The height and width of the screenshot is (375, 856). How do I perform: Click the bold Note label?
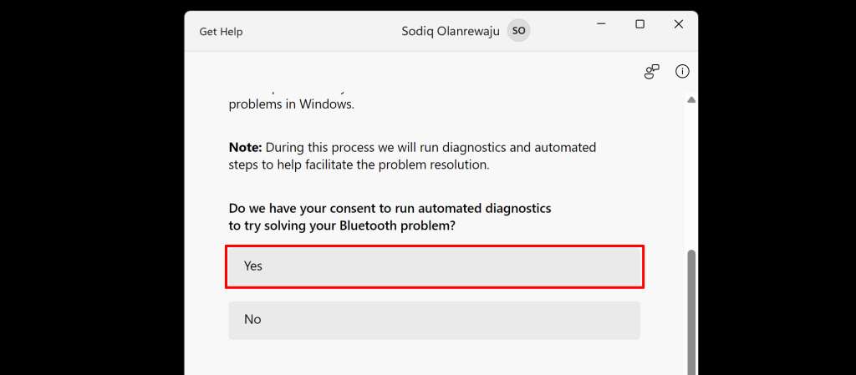[x=245, y=147]
